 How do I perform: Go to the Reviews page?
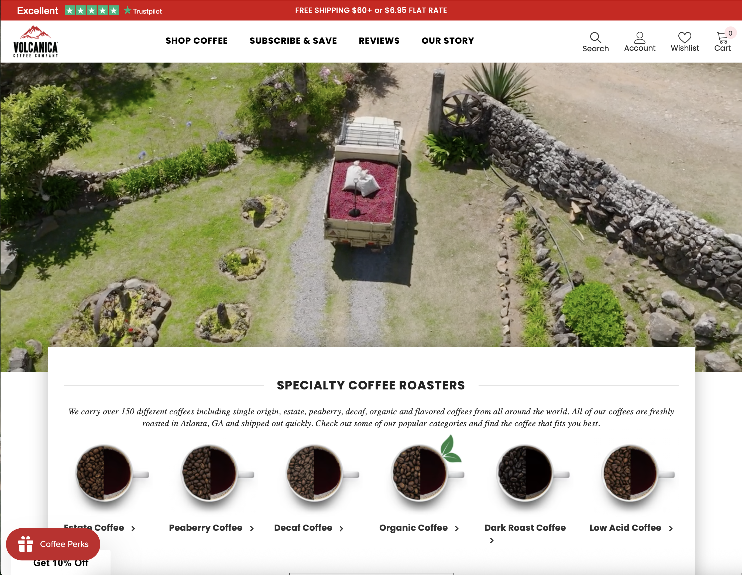(379, 41)
